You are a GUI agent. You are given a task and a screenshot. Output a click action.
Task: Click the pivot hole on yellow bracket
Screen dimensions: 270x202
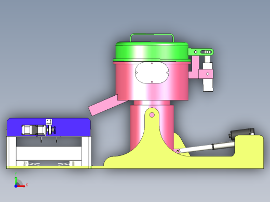tap(152, 115)
